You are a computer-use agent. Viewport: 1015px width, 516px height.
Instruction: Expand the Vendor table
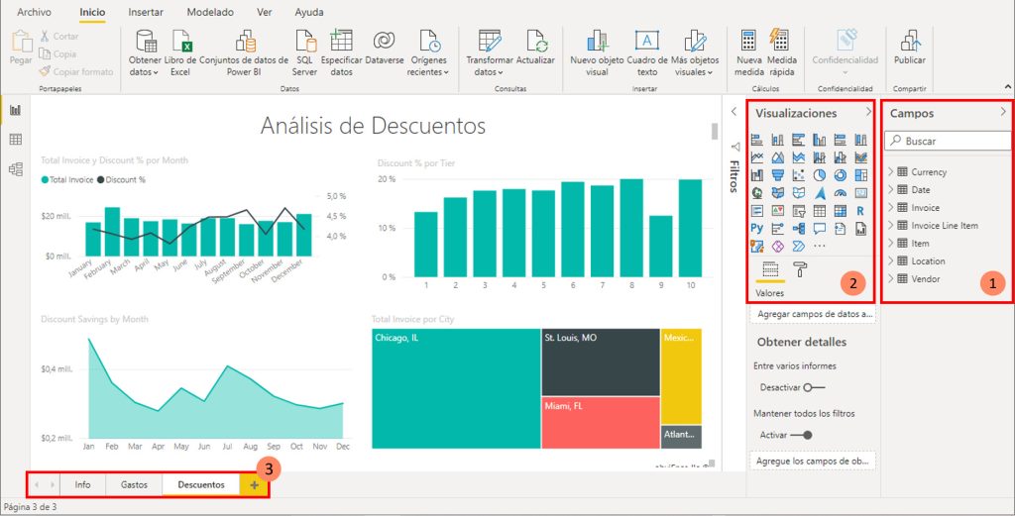point(890,278)
